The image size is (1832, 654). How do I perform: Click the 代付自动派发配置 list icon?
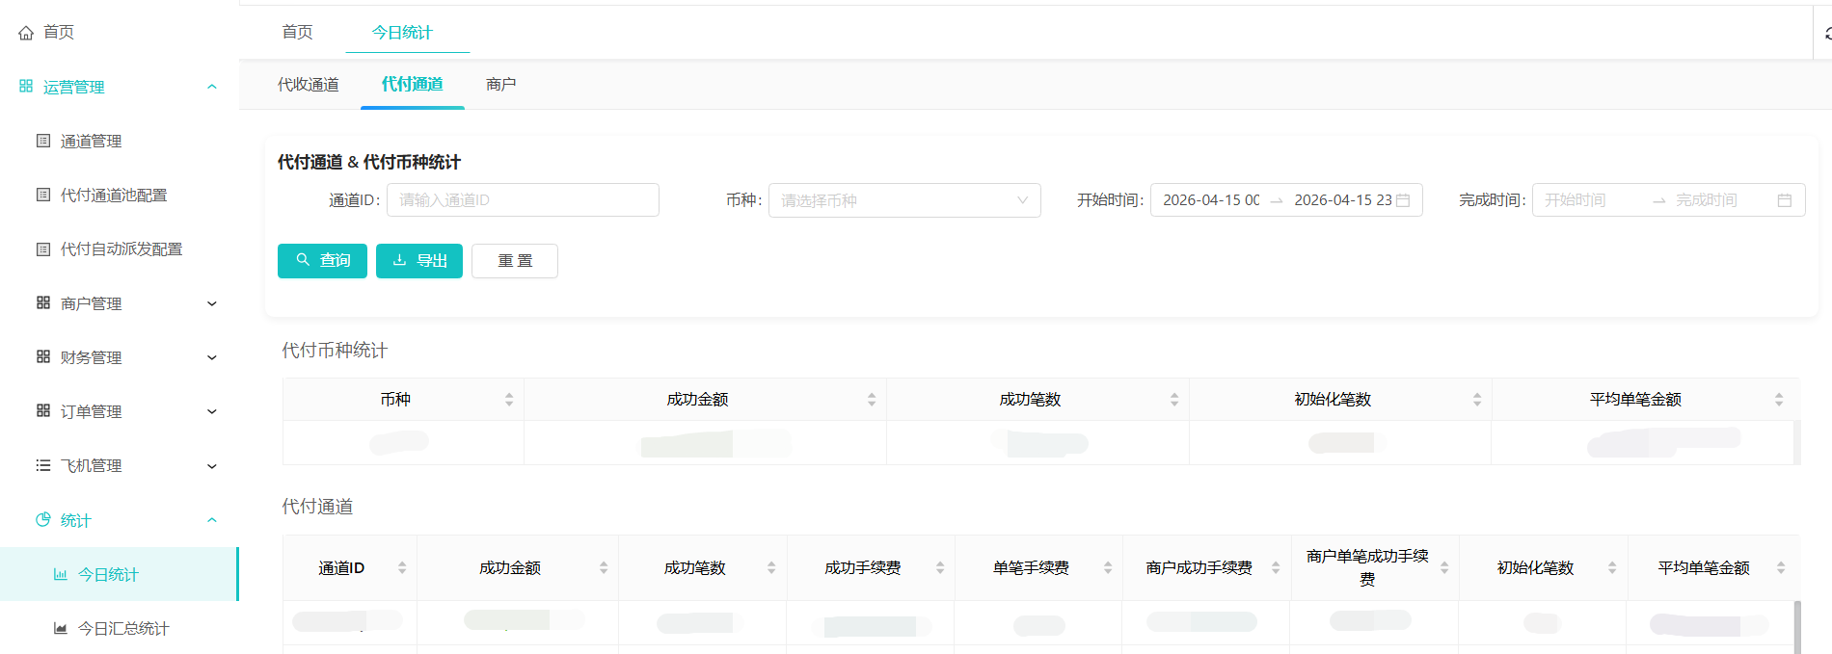click(x=43, y=249)
